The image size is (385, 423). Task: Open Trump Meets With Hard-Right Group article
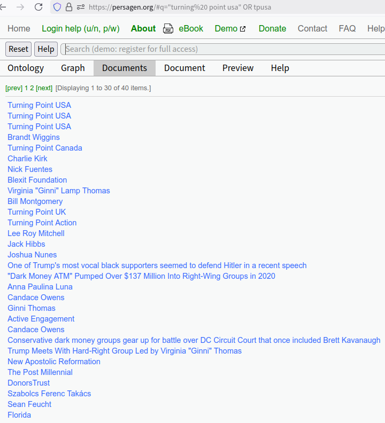(x=125, y=351)
